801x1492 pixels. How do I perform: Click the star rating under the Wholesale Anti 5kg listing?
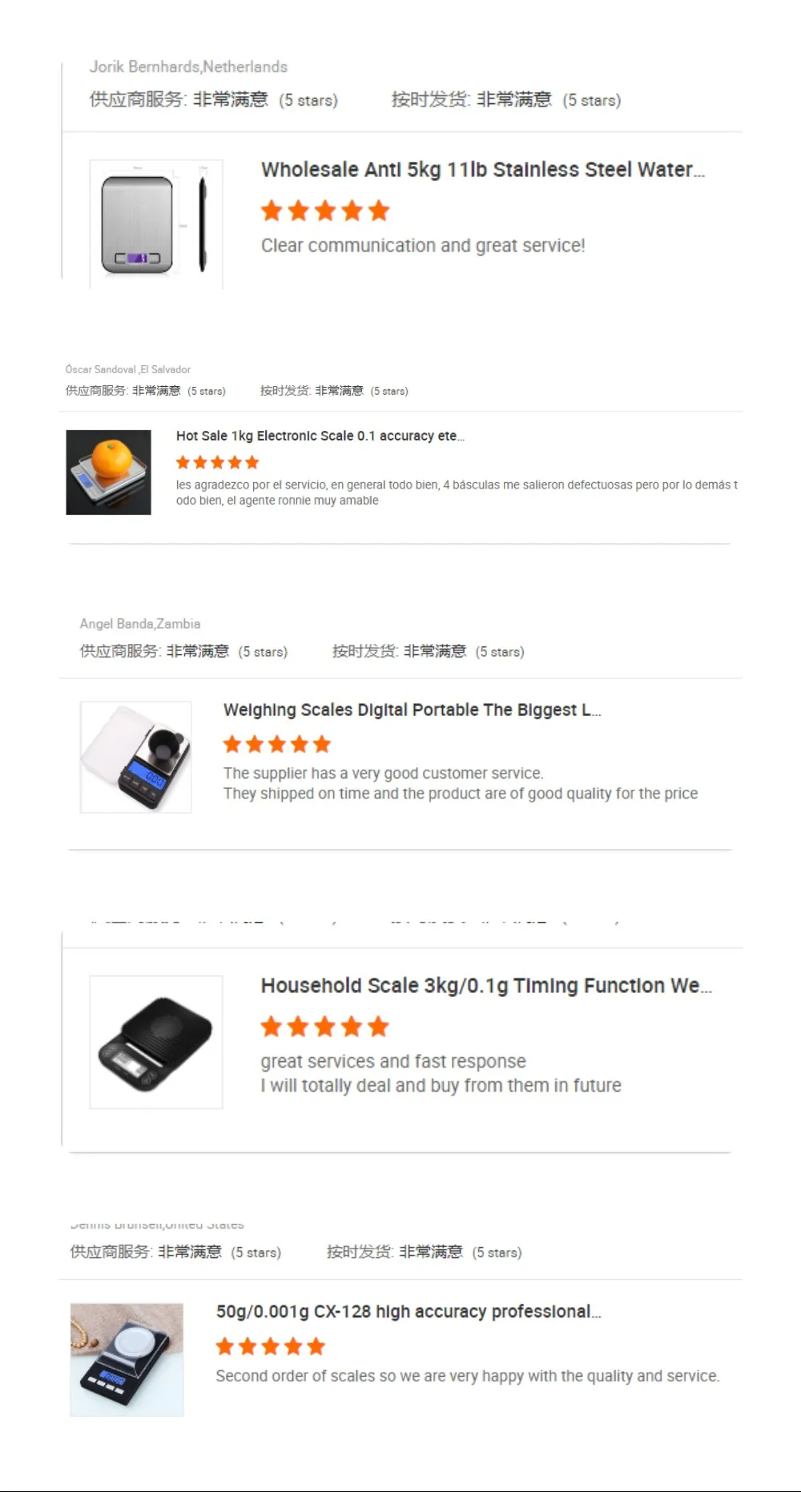[325, 211]
